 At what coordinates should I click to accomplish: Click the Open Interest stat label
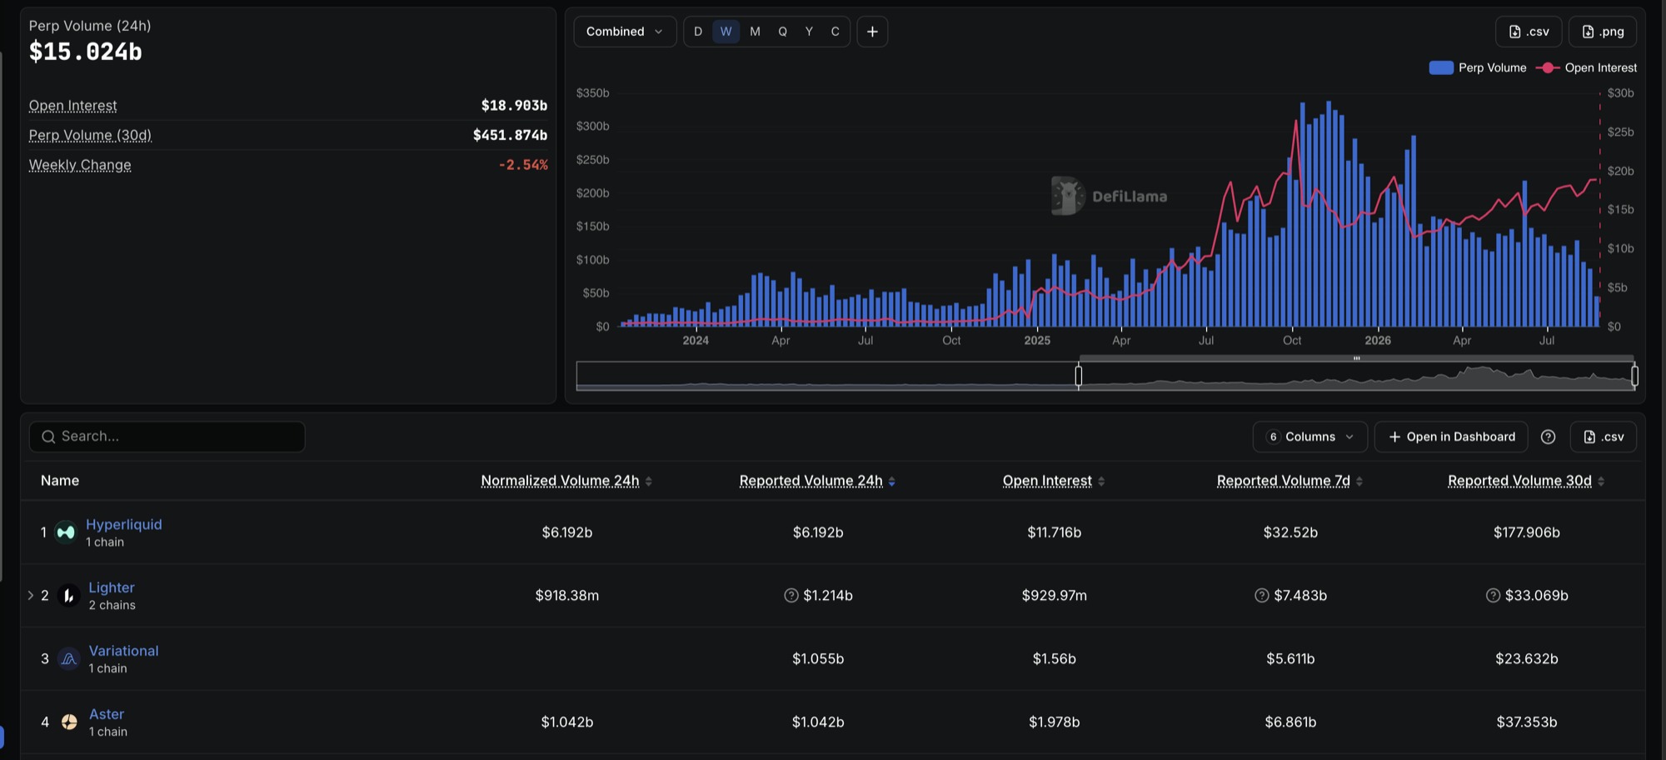(72, 106)
